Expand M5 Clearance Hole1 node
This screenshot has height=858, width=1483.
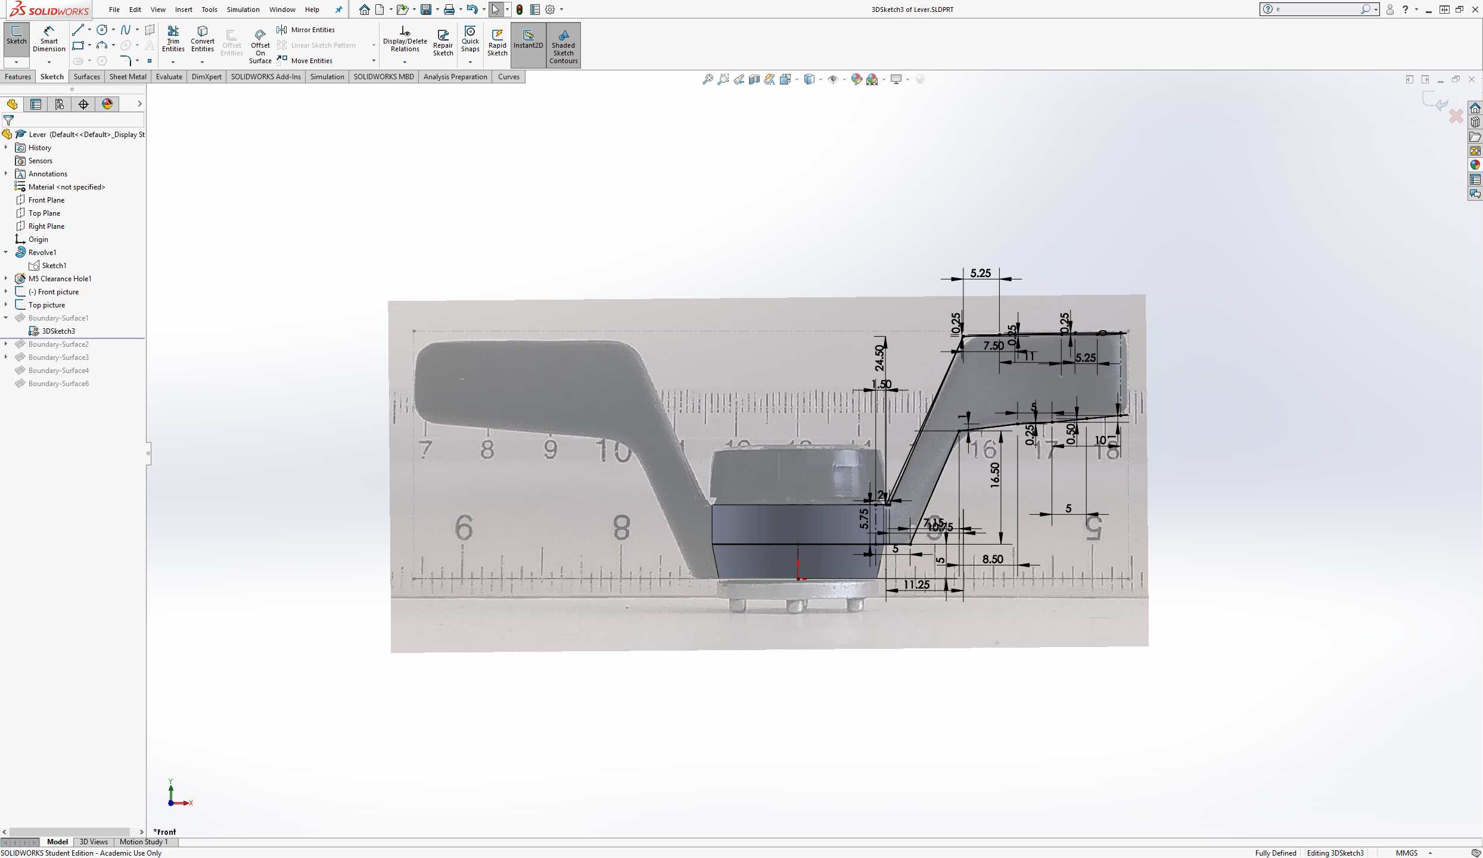pyautogui.click(x=6, y=278)
